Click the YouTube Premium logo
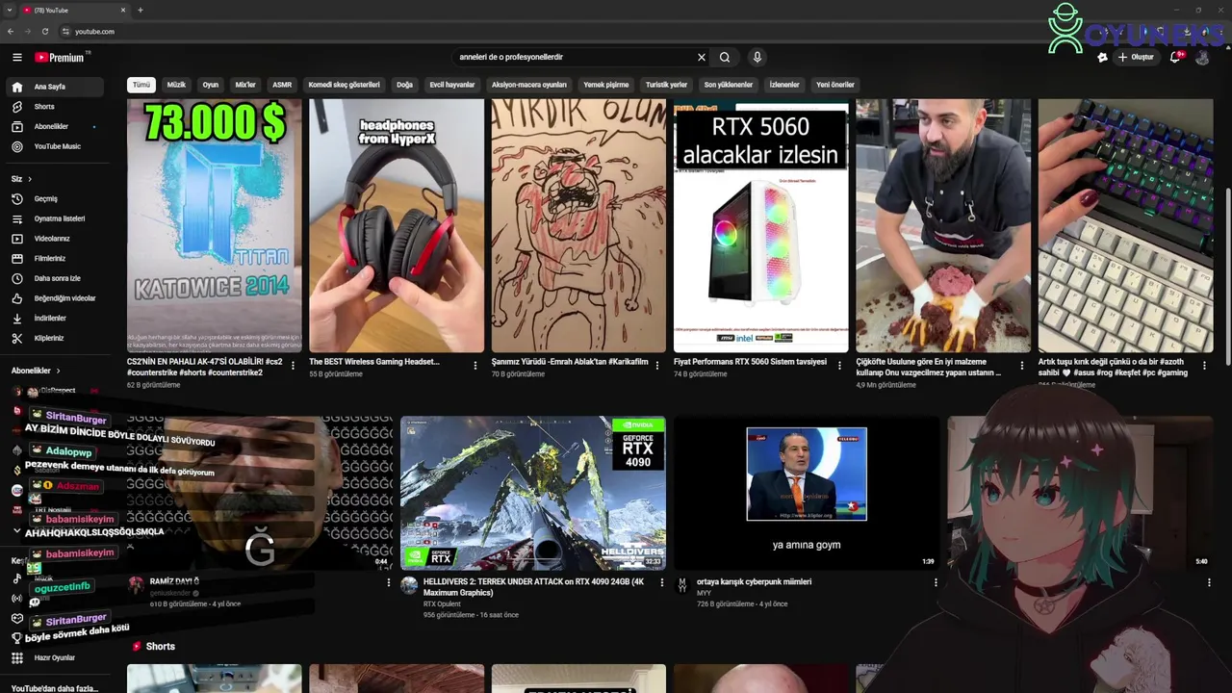 60,58
